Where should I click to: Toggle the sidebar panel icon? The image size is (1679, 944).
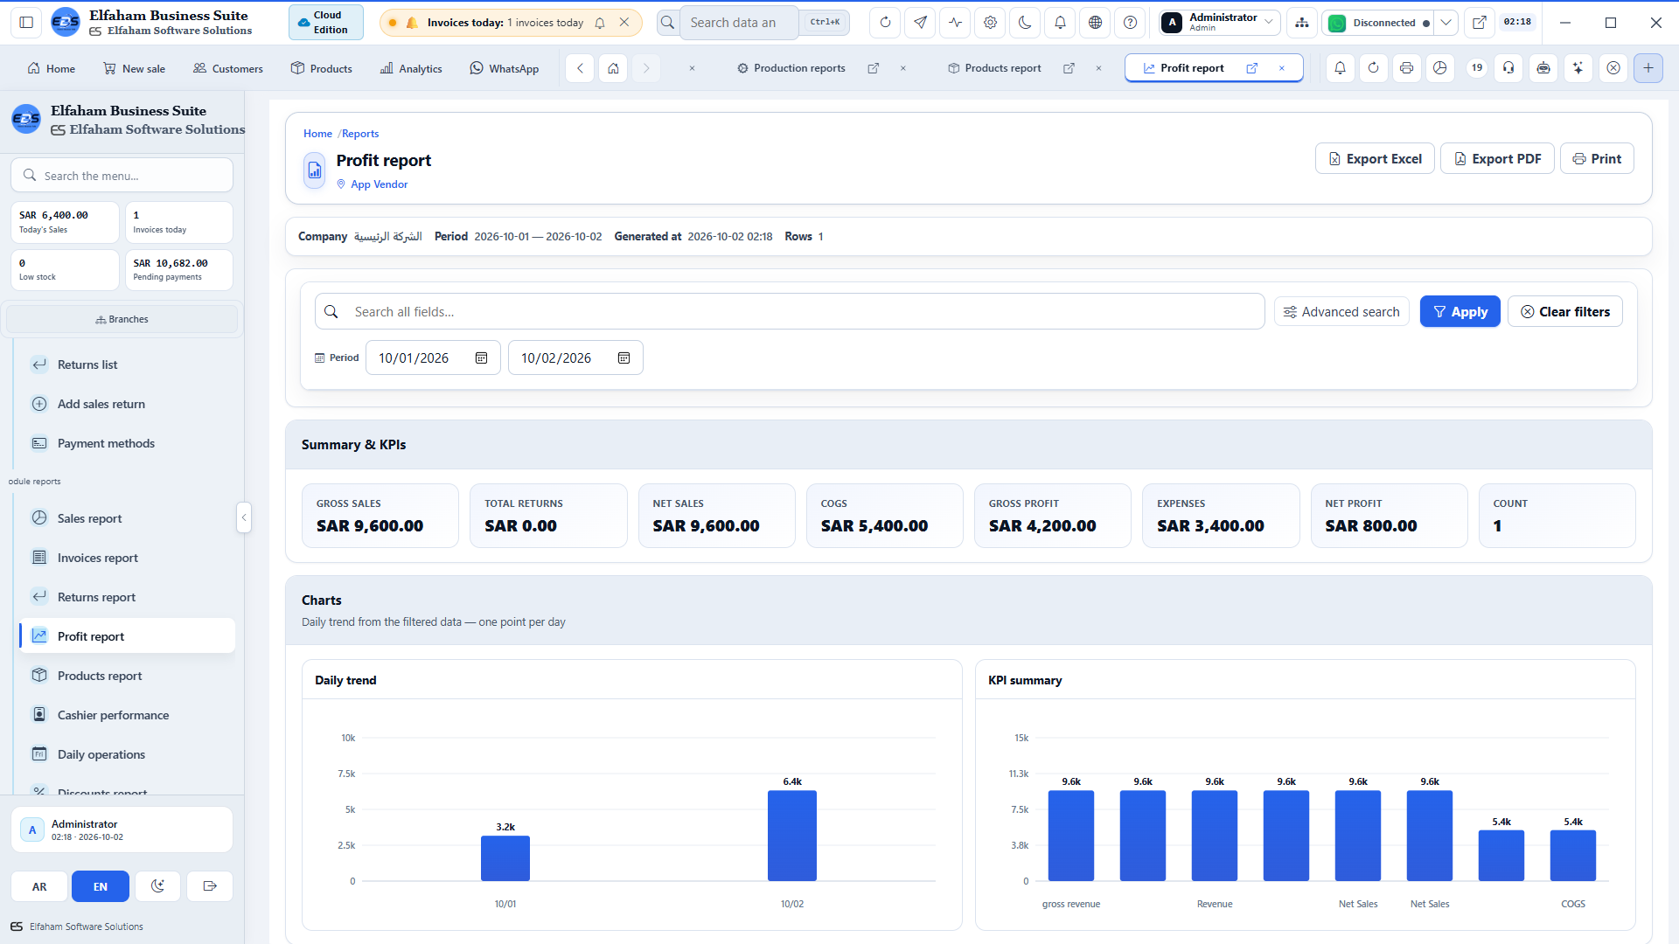[26, 23]
